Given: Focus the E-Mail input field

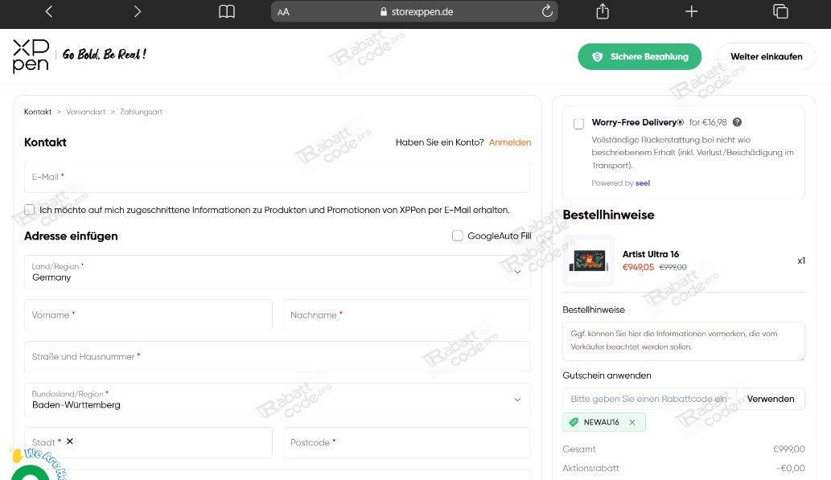Looking at the screenshot, I should click(278, 177).
